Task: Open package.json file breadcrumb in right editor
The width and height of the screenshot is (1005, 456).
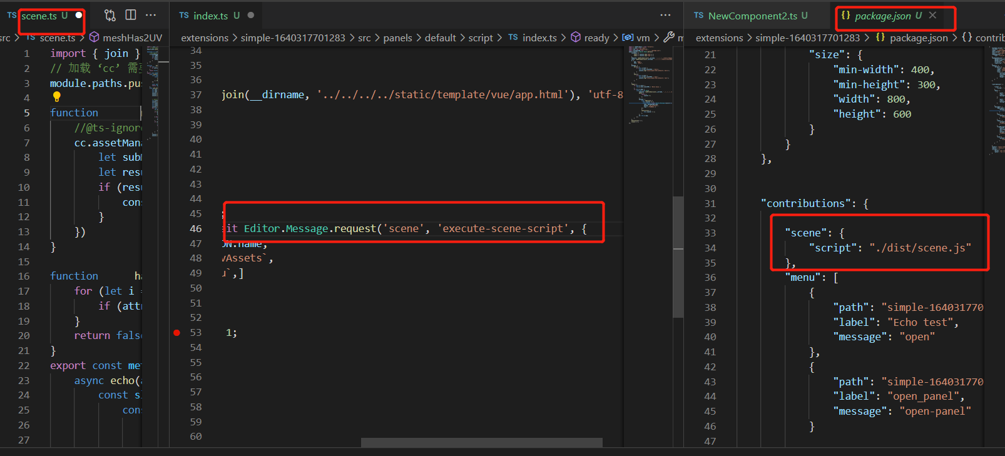Action: (912, 38)
